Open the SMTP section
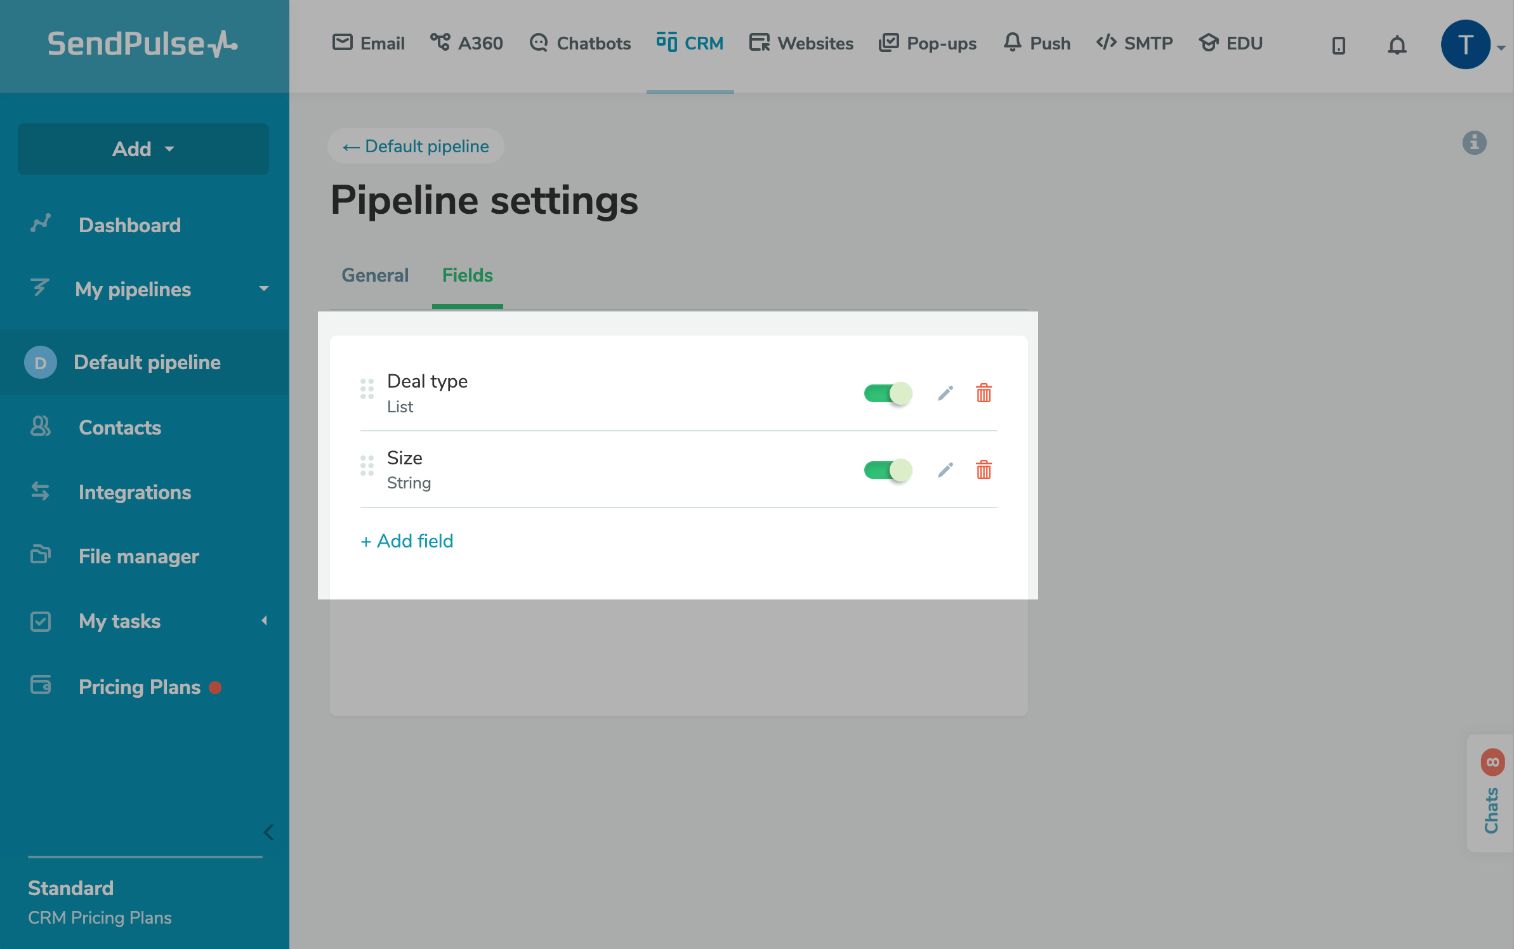This screenshot has height=949, width=1514. pos(1135,43)
